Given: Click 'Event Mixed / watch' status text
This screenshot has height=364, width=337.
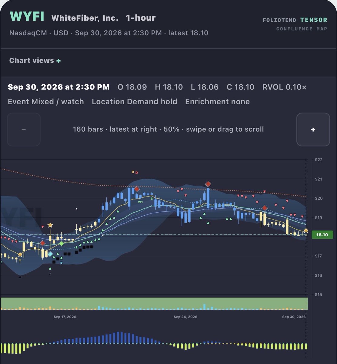Looking at the screenshot, I should click(x=46, y=102).
